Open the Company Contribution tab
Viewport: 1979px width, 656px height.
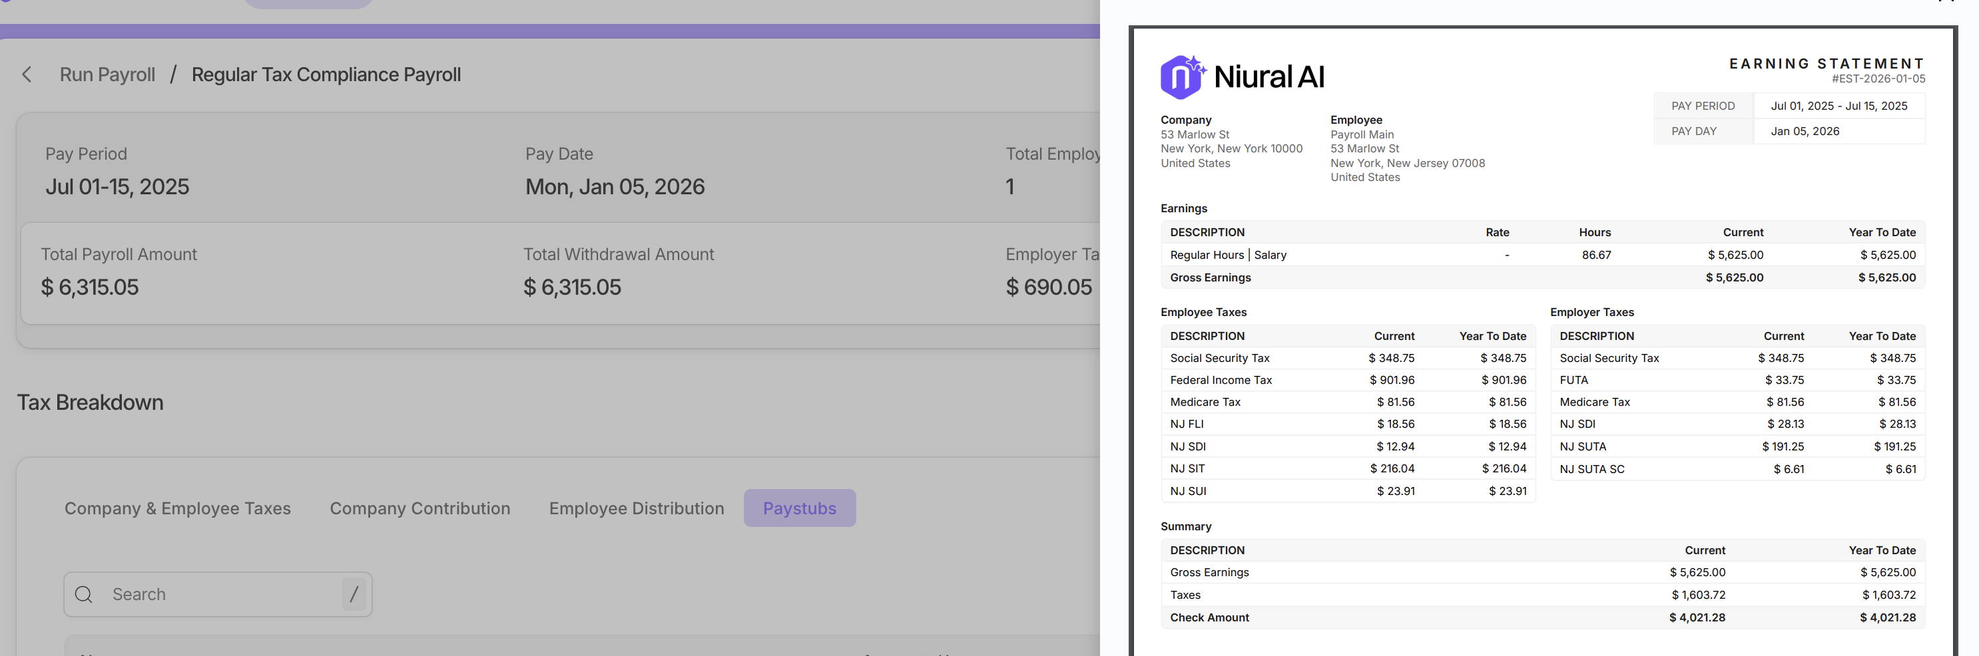tap(420, 508)
